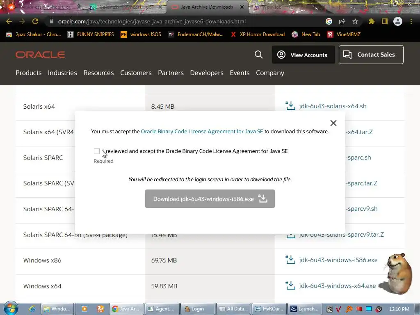Click the address bar URL
Viewport: 420px width, 315px height.
(x=152, y=21)
